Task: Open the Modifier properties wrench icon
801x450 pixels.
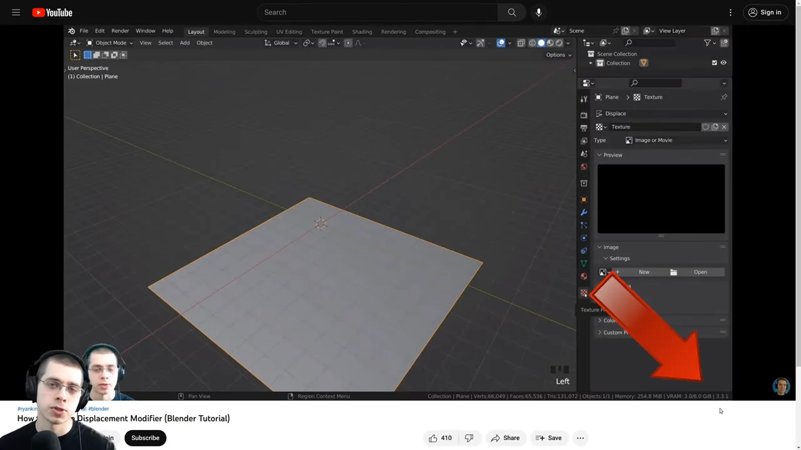Action: pos(584,212)
